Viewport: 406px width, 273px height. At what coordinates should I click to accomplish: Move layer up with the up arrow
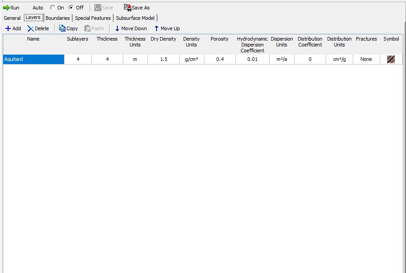point(157,28)
